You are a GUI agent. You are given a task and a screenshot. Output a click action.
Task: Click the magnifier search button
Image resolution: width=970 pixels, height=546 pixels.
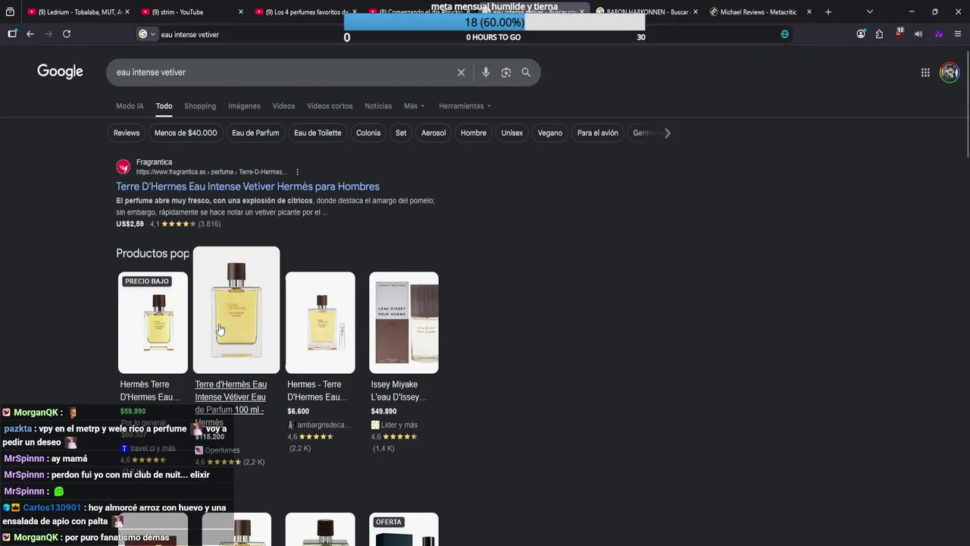tap(526, 72)
